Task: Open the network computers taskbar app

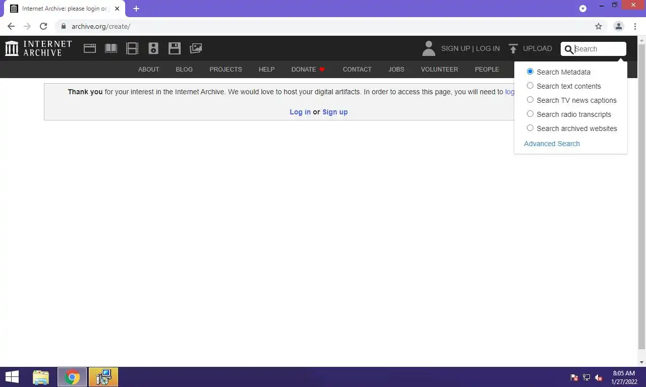Action: tap(103, 377)
